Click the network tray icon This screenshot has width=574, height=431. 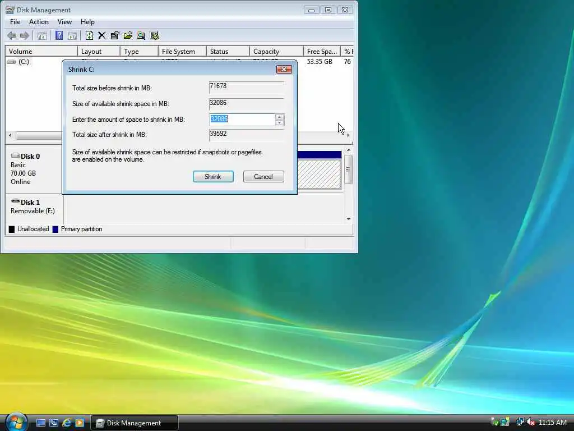click(520, 422)
